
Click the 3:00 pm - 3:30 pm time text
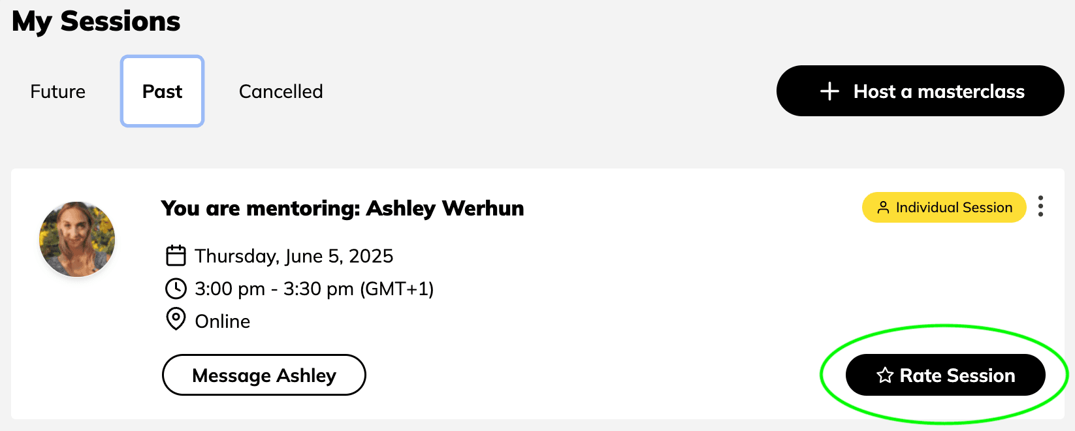click(314, 289)
